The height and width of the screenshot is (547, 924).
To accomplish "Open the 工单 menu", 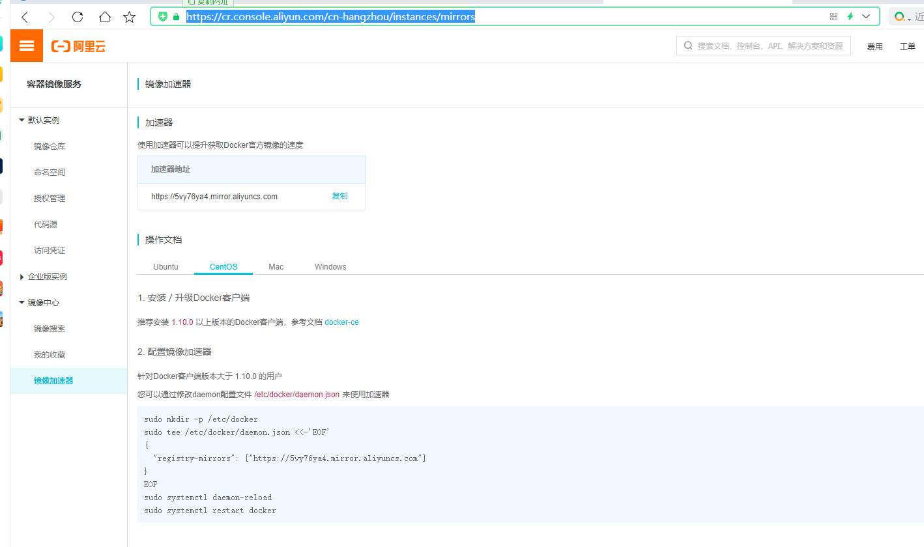I will [908, 46].
